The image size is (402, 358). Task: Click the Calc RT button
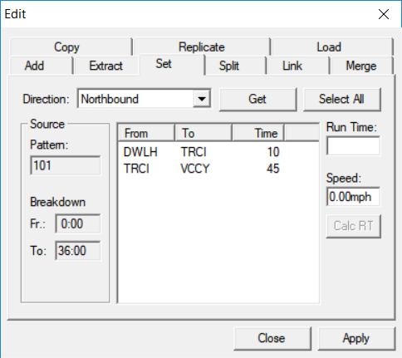click(354, 226)
